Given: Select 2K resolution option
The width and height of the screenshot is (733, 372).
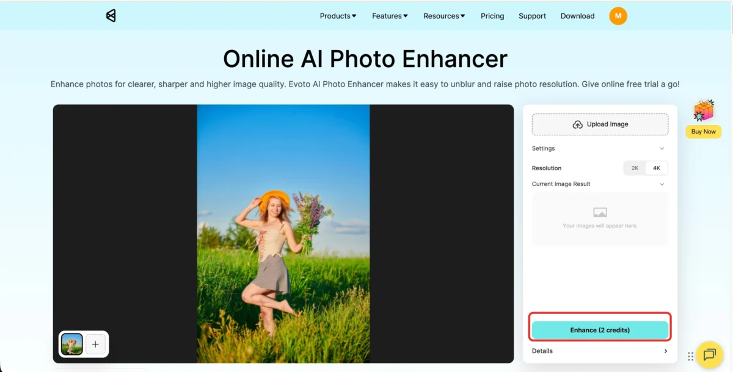Looking at the screenshot, I should (x=635, y=168).
